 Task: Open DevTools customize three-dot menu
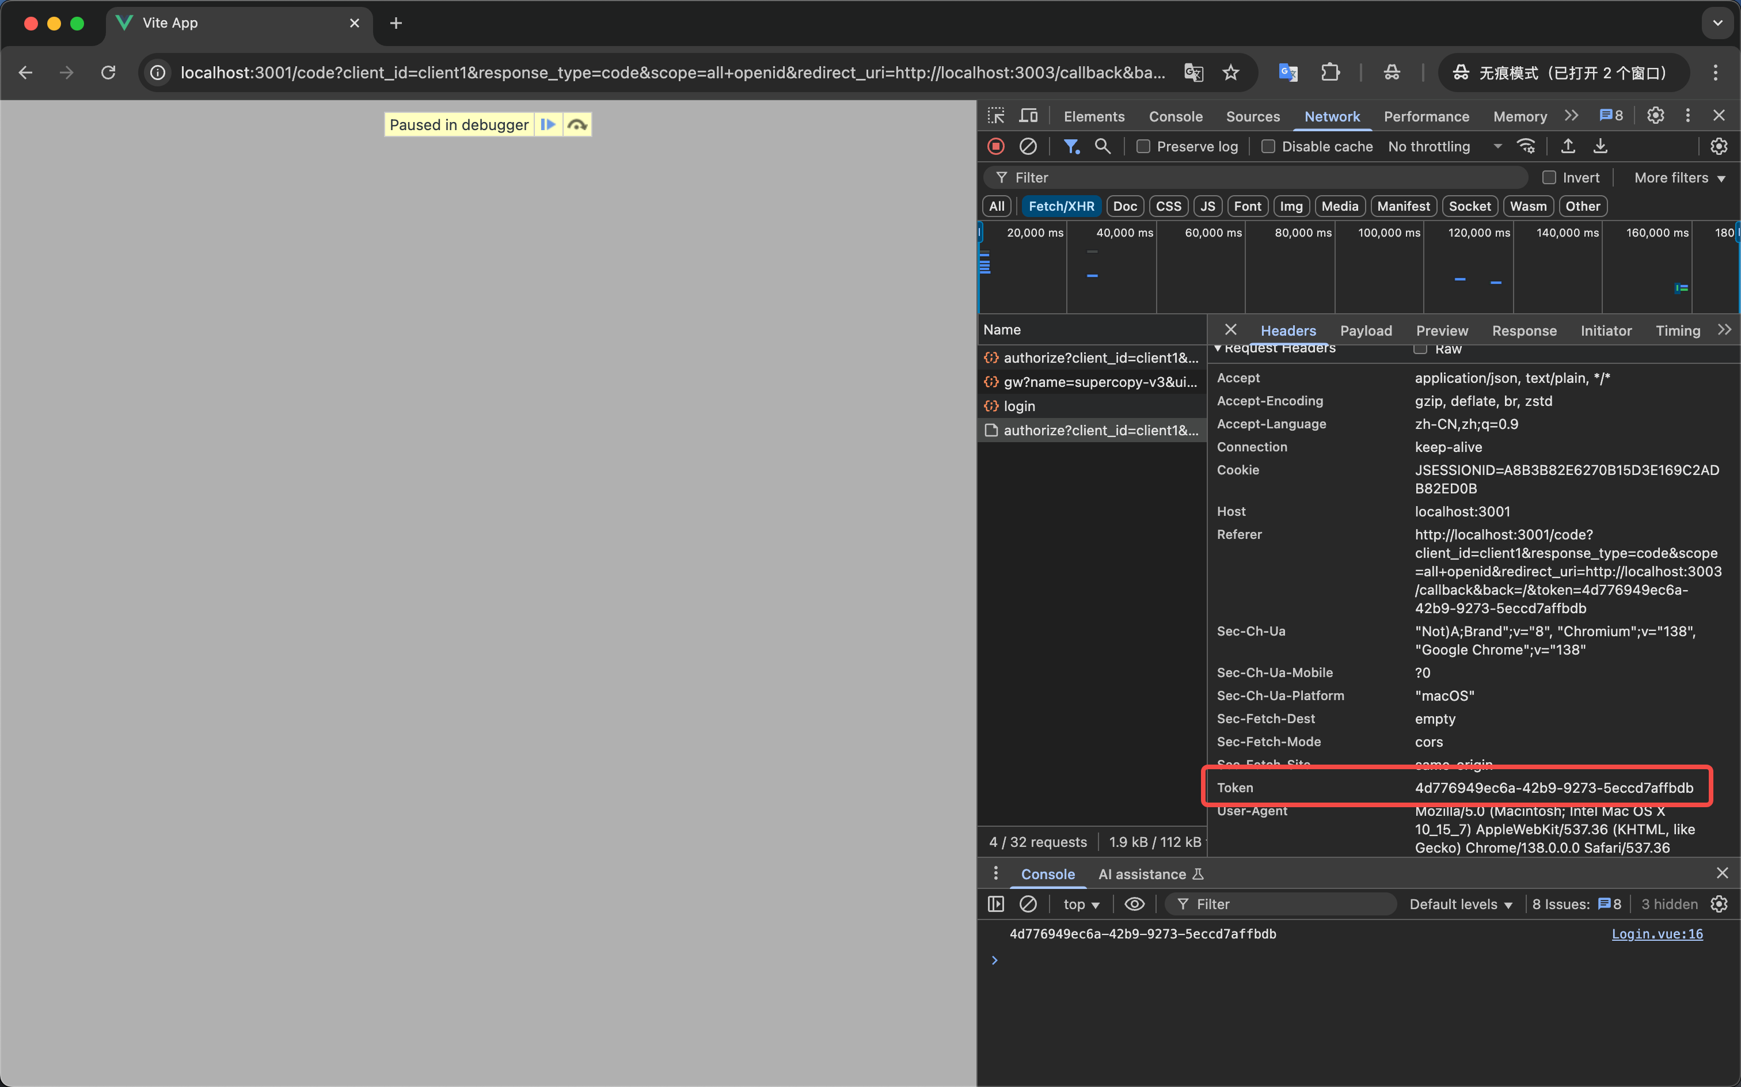coord(1688,116)
